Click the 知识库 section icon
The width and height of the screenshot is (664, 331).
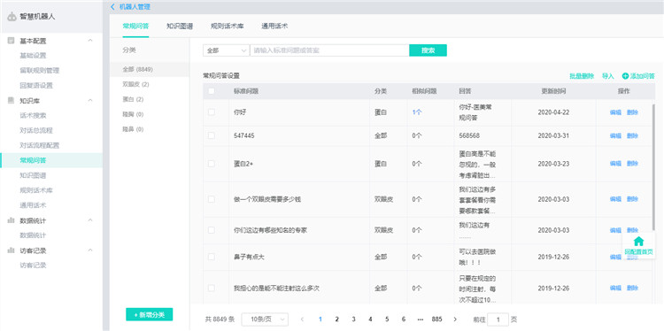coord(11,100)
